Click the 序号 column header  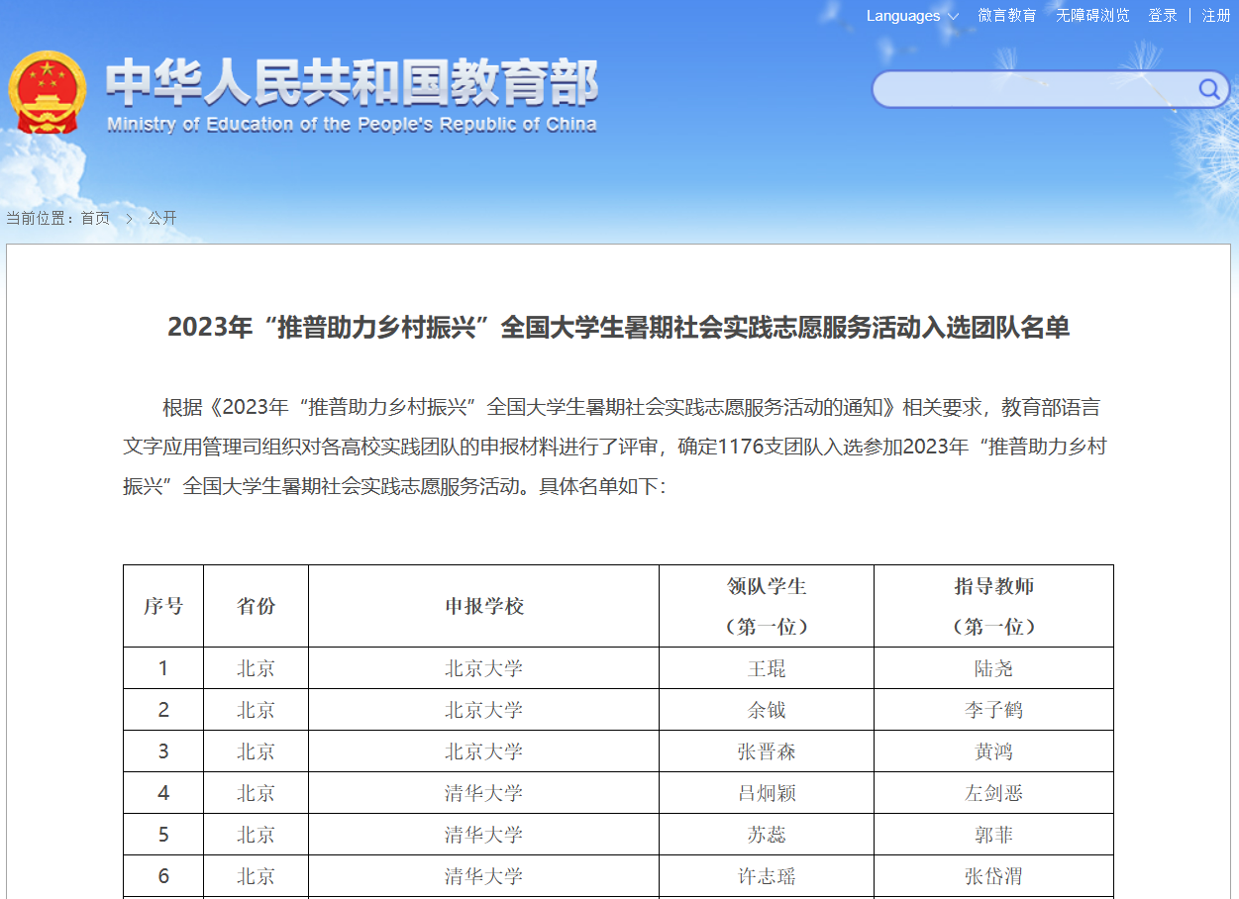point(163,606)
